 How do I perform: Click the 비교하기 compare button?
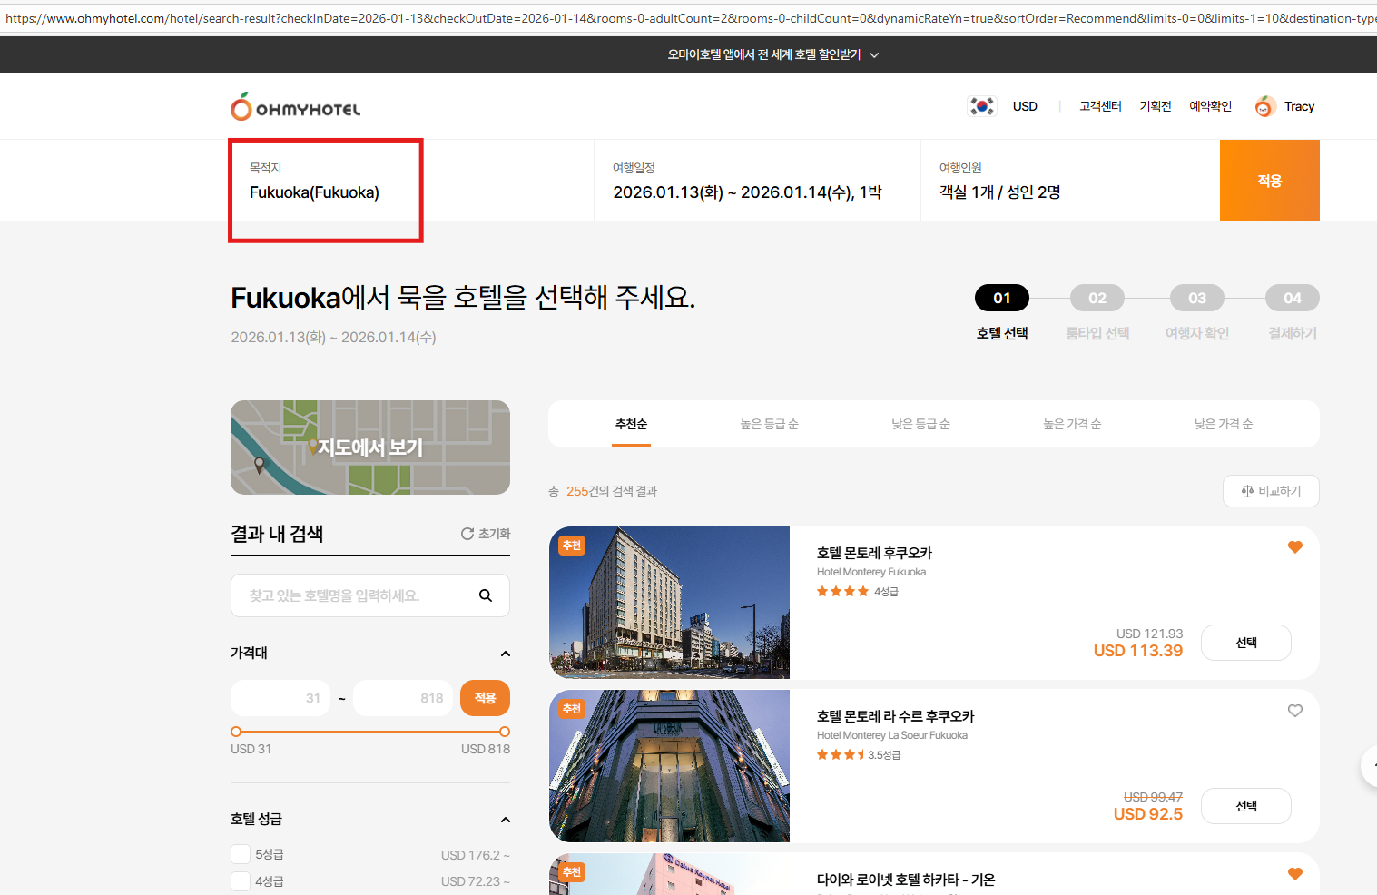1271,491
